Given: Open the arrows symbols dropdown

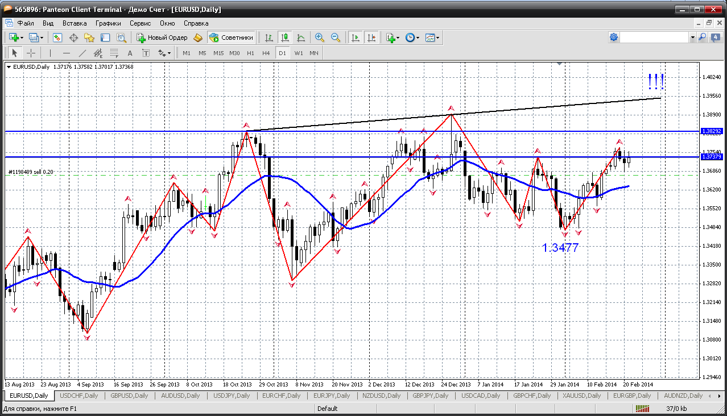Looking at the screenshot, I should pos(164,53).
